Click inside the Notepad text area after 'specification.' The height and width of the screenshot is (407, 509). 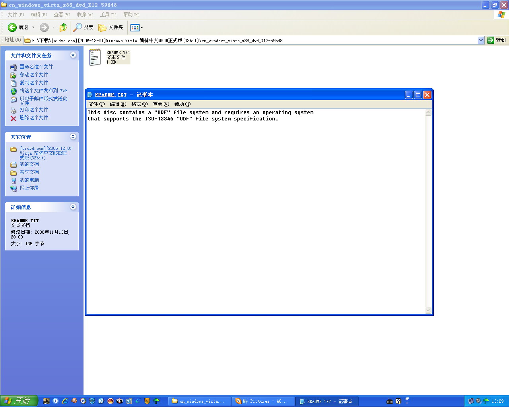(x=279, y=119)
